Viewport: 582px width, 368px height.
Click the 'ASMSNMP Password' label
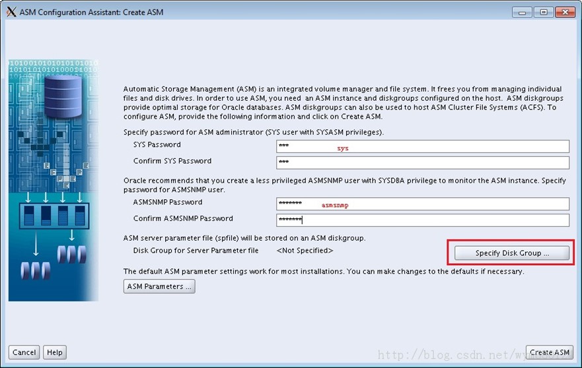click(168, 202)
